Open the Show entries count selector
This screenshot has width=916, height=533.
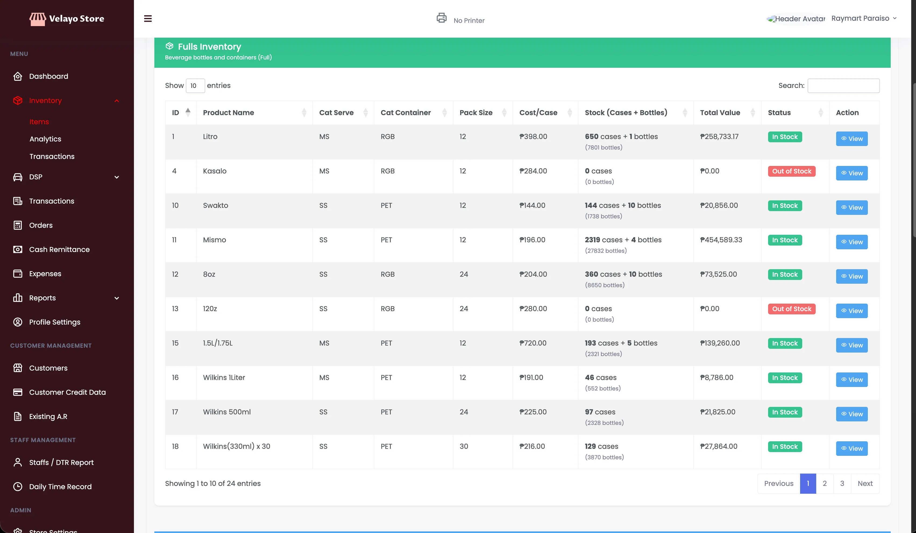point(195,86)
